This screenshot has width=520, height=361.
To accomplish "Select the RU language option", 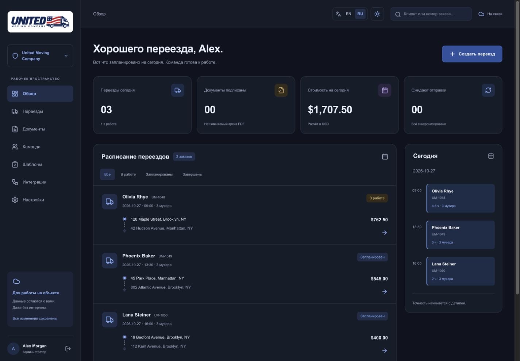I will coord(360,14).
